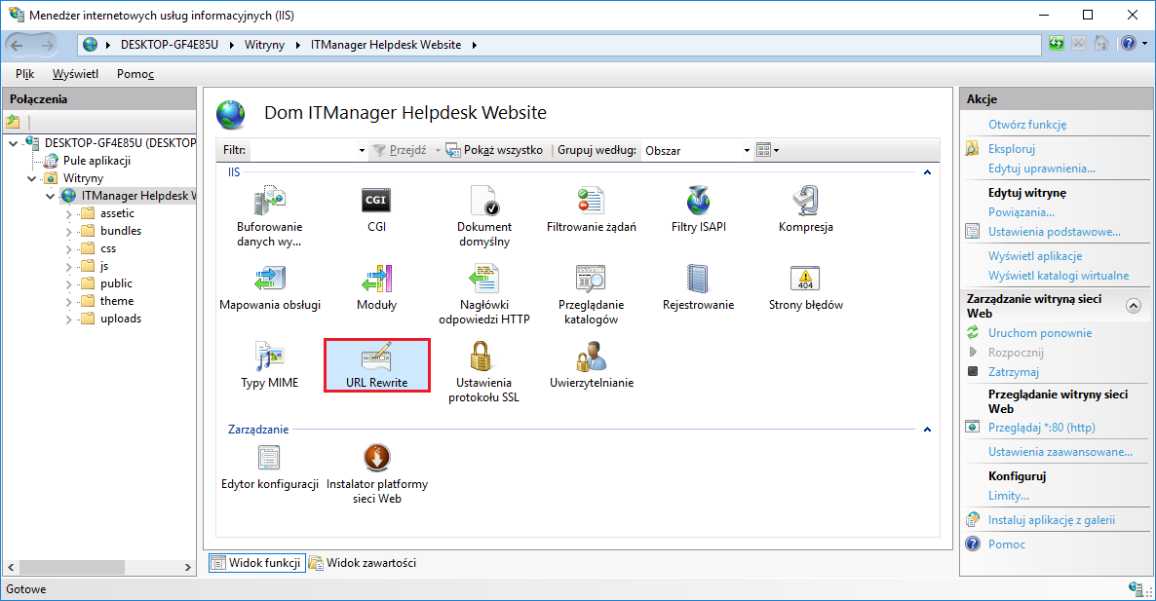The image size is (1156, 601).
Task: Open the Filtr dropdown list
Action: [x=362, y=150]
